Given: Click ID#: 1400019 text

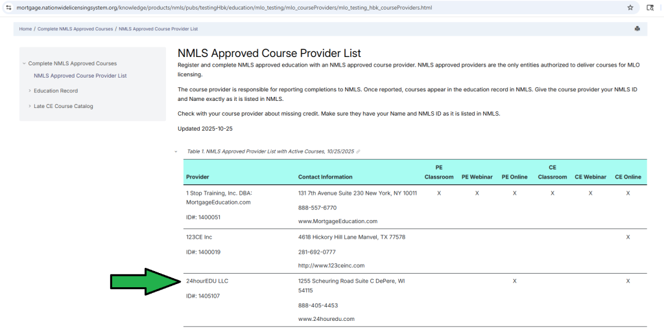Looking at the screenshot, I should click(x=203, y=252).
